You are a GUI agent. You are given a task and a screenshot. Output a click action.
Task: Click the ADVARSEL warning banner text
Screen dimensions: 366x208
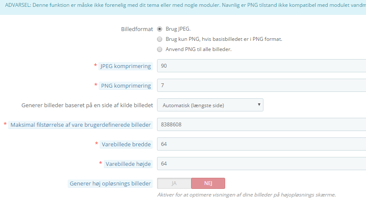click(x=185, y=5)
